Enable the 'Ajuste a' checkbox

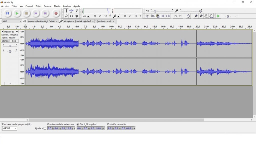pos(45,128)
